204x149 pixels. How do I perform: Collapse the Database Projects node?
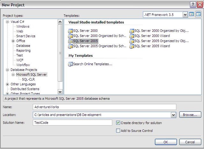[7, 70]
